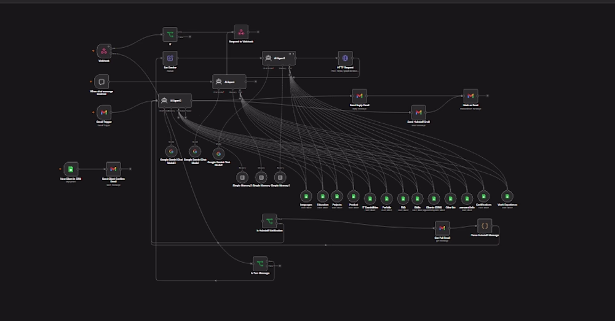Open the IT Capabilities sheet node

pyautogui.click(x=370, y=199)
